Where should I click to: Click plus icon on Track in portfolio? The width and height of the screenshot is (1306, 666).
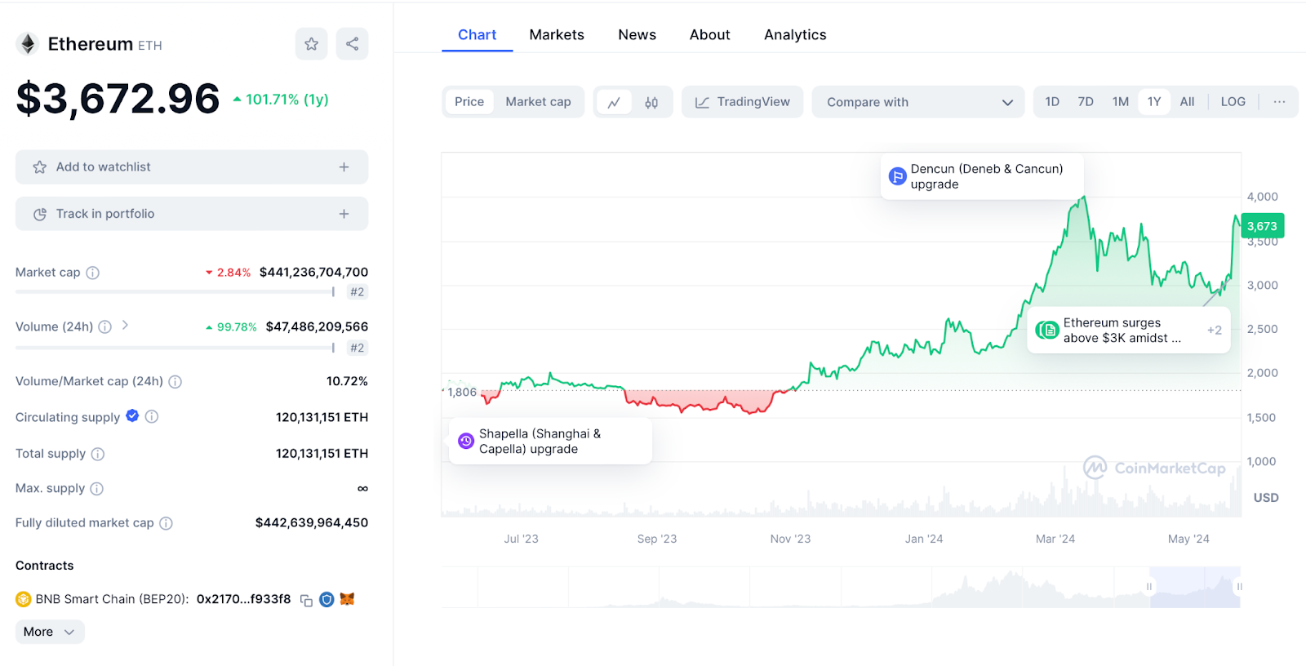[344, 214]
